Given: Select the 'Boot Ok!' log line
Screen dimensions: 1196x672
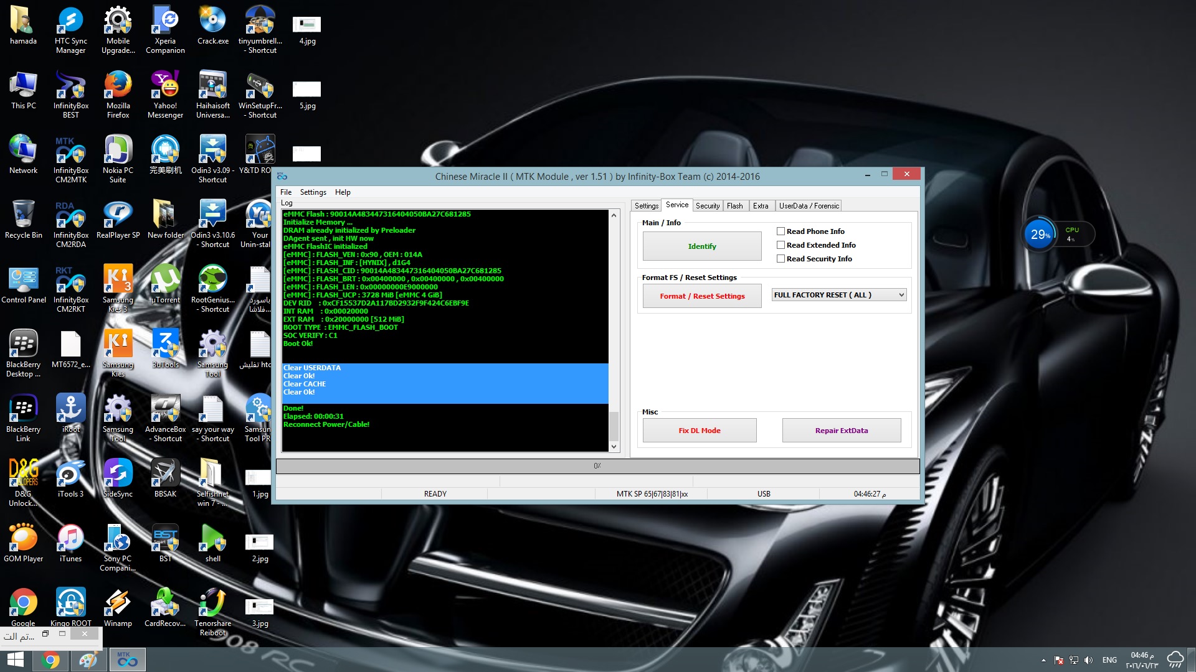Looking at the screenshot, I should tap(298, 343).
